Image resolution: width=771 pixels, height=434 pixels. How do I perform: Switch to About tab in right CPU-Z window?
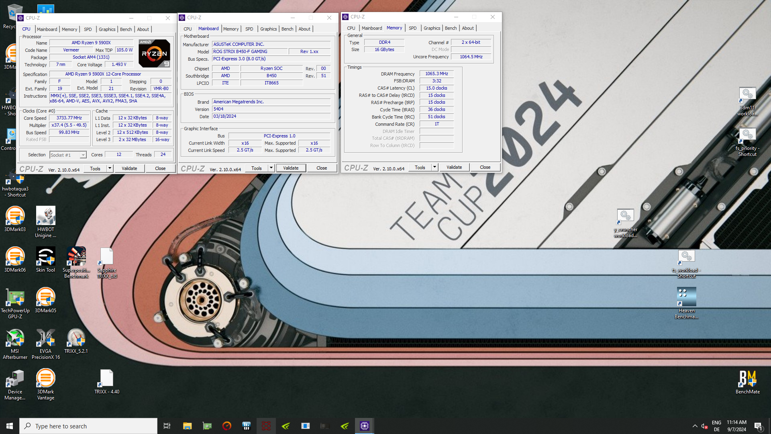pos(468,28)
